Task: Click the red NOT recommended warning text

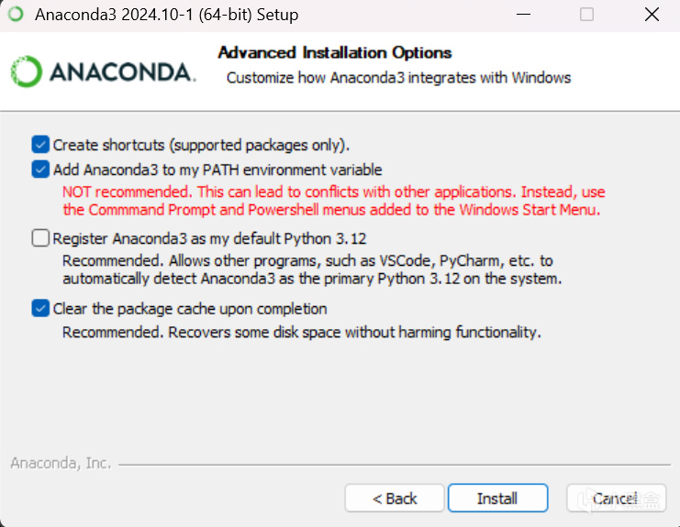Action: [333, 192]
